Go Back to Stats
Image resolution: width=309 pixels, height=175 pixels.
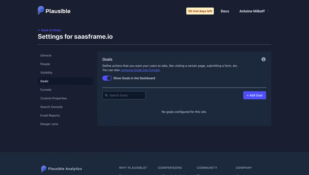tap(49, 30)
